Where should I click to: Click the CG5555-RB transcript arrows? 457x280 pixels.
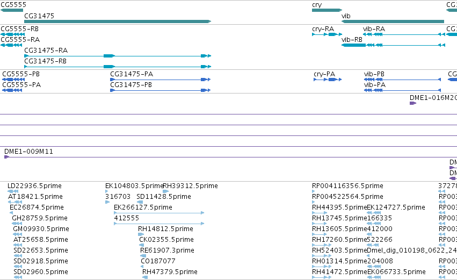(12, 34)
